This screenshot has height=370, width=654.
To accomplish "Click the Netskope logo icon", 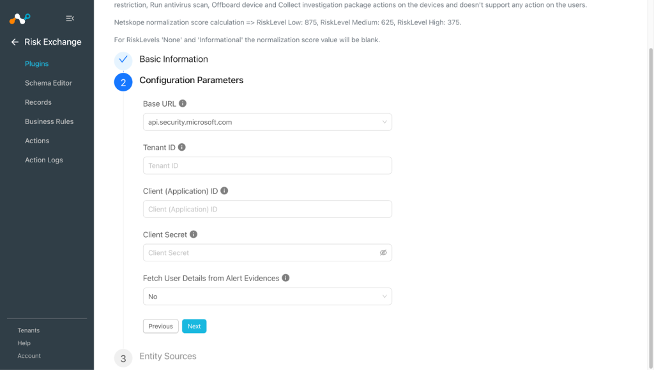I will [x=20, y=19].
